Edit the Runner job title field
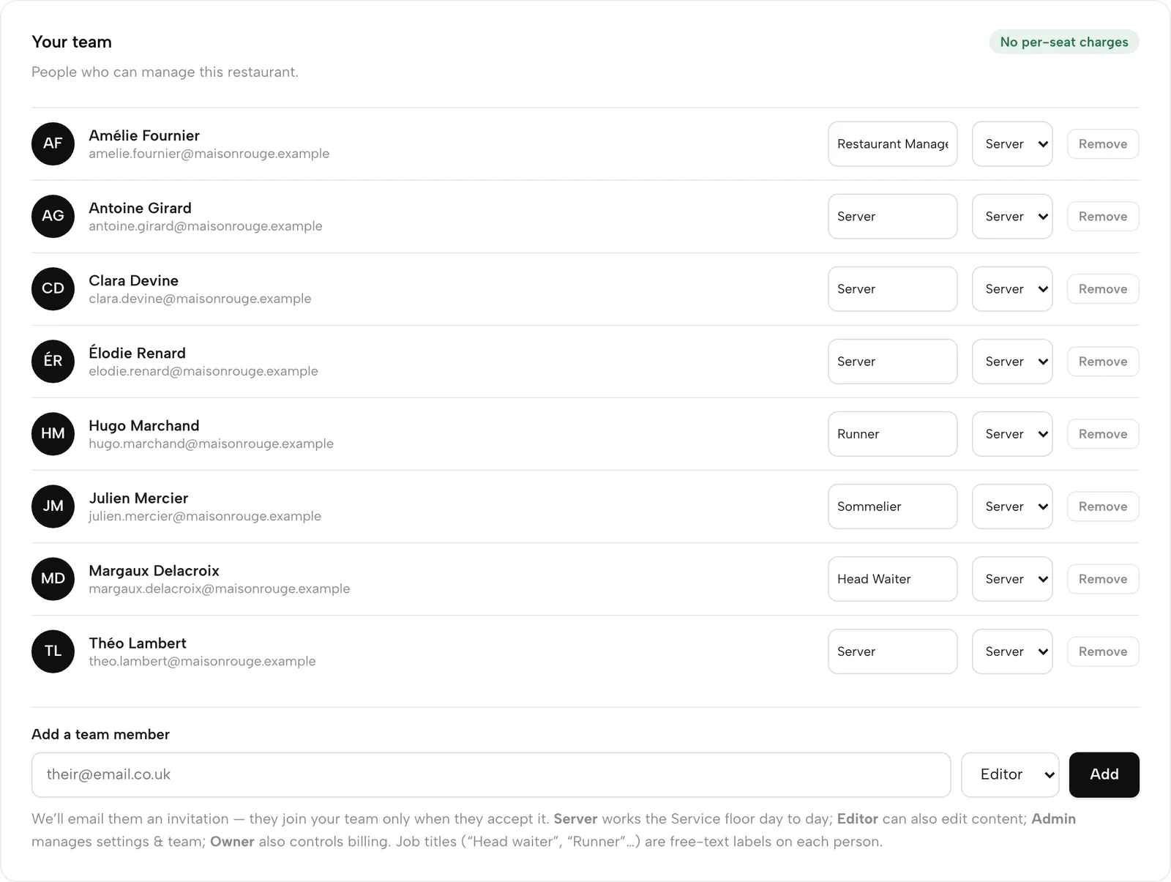Screen dimensions: 1171x882 (892, 433)
